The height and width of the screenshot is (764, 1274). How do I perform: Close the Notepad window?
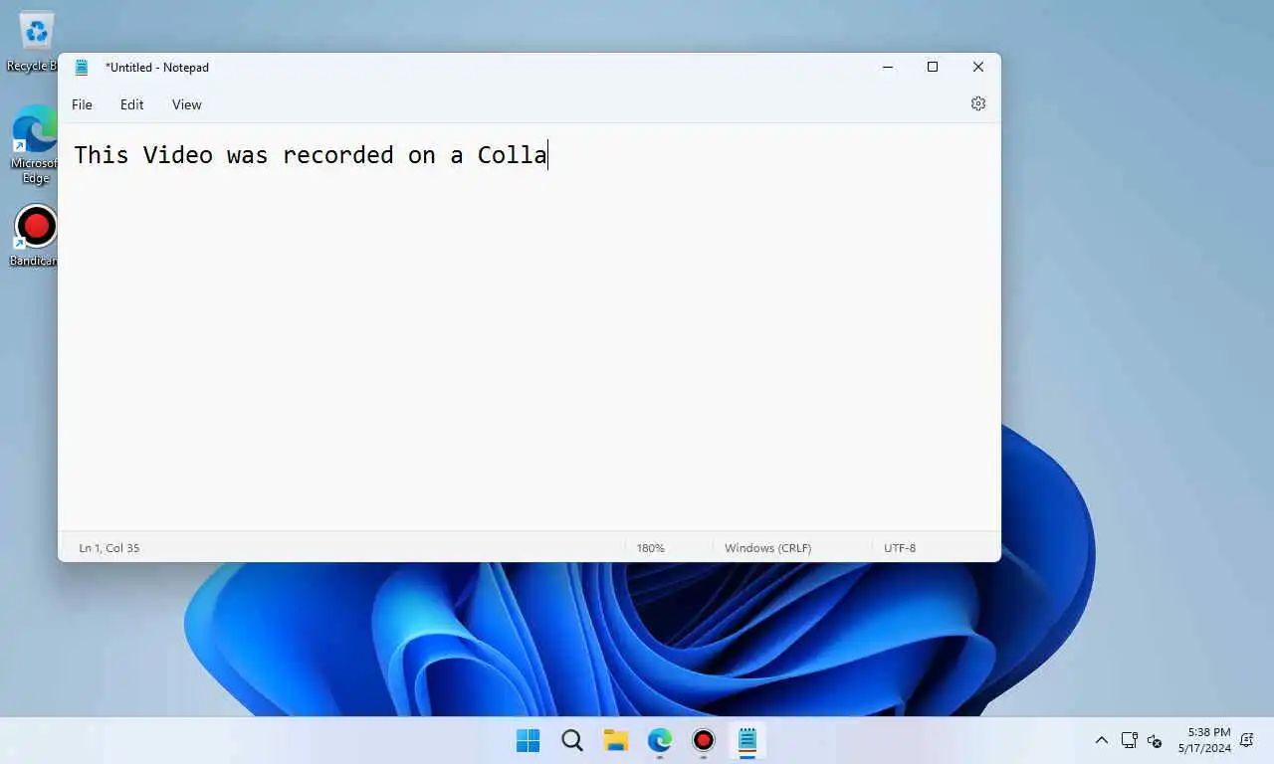[x=978, y=68]
